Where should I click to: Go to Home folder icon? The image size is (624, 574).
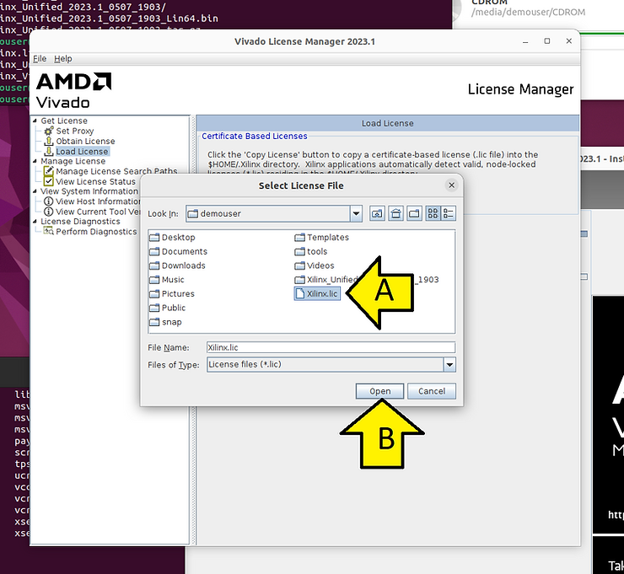[395, 214]
